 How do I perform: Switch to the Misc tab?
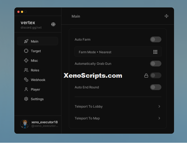[x=37, y=60]
